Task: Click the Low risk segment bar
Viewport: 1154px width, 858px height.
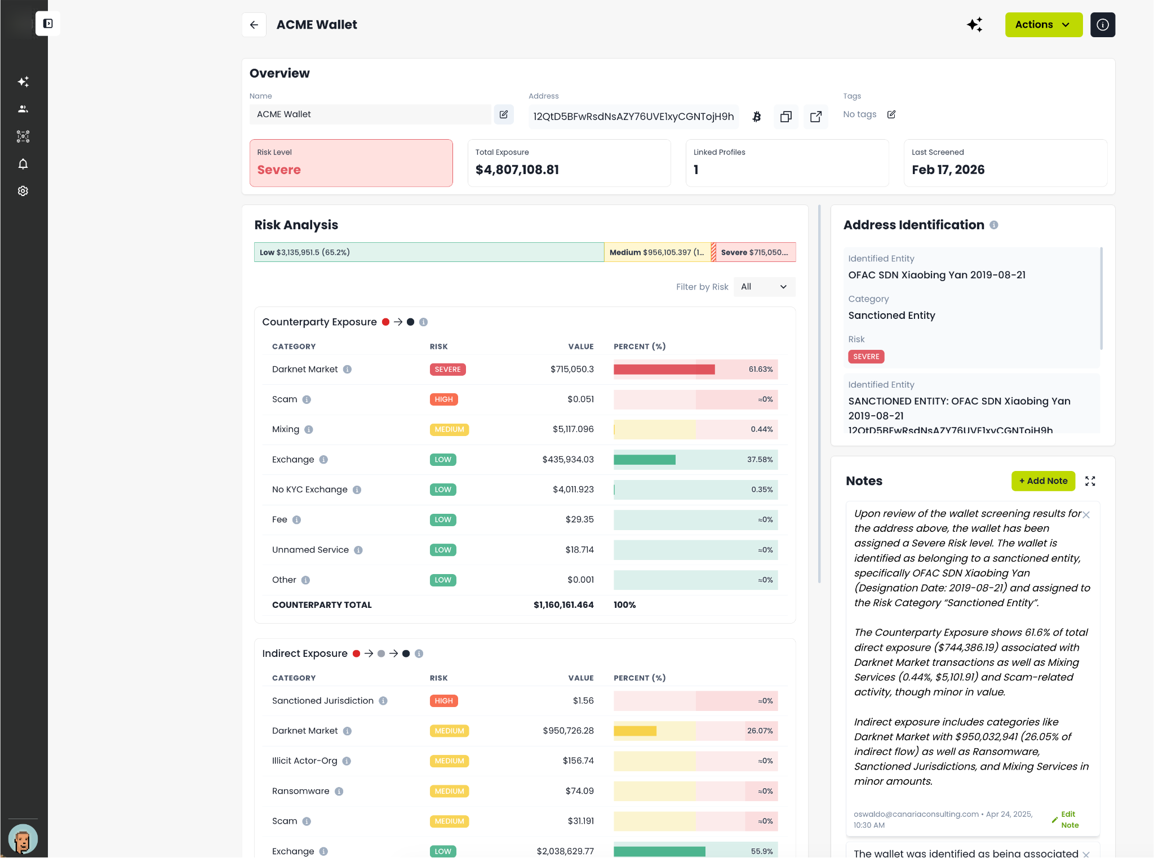Action: point(428,252)
